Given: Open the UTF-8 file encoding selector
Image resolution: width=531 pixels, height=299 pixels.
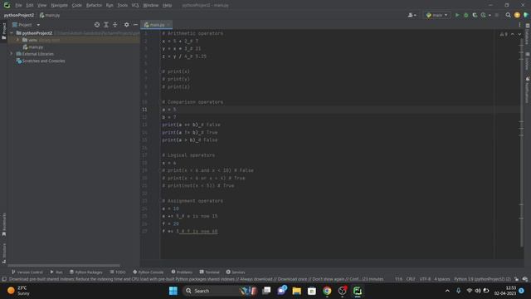Looking at the screenshot, I should [x=425, y=279].
